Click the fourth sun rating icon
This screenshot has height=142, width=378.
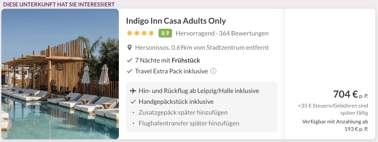(151, 33)
